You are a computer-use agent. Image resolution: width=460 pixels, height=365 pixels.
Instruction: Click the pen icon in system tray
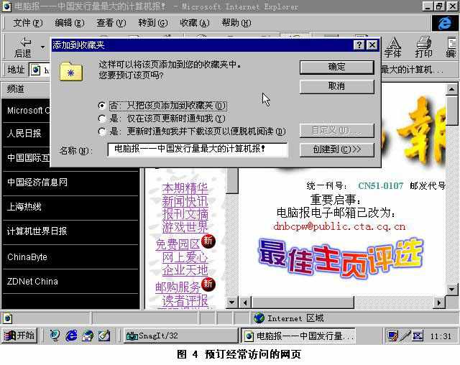click(x=405, y=336)
